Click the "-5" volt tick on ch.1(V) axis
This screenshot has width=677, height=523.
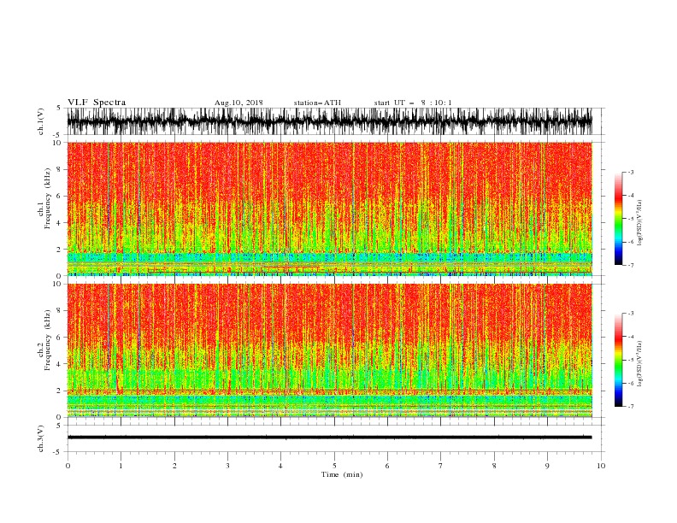[x=58, y=135]
